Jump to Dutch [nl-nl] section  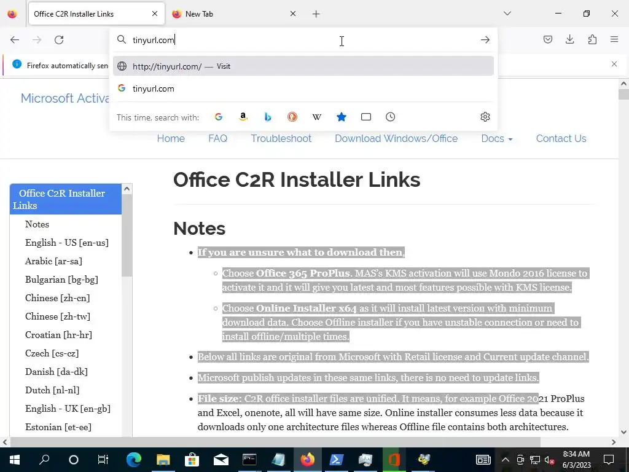tap(52, 390)
